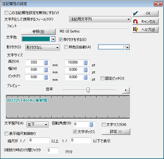Open calculator icon for pitch in mm

click(x=46, y=77)
